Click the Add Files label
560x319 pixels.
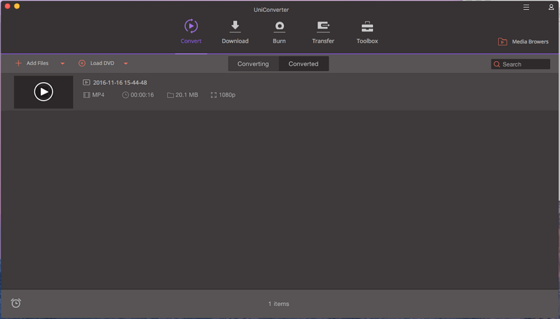point(38,63)
